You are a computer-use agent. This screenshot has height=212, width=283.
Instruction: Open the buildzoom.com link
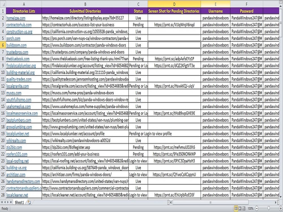[x=16, y=45]
